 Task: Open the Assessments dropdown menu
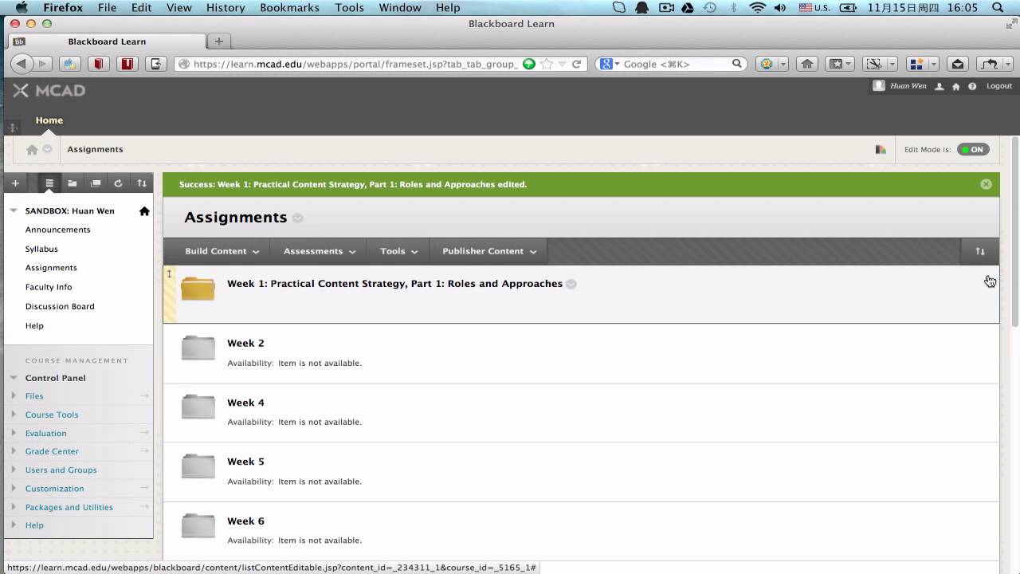pos(320,251)
